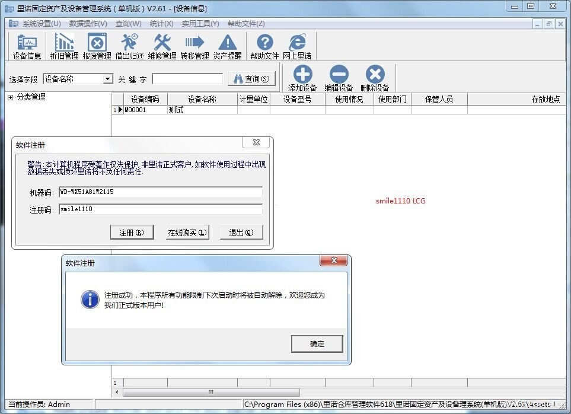Click the 关键字 keyword input field

187,79
